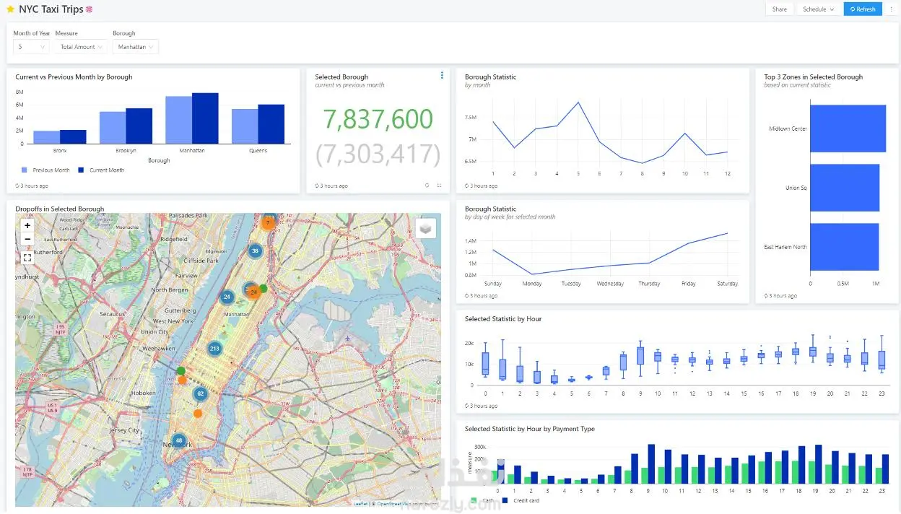Click the dashboard more options kebab icon
The width and height of the screenshot is (901, 514).
click(891, 9)
